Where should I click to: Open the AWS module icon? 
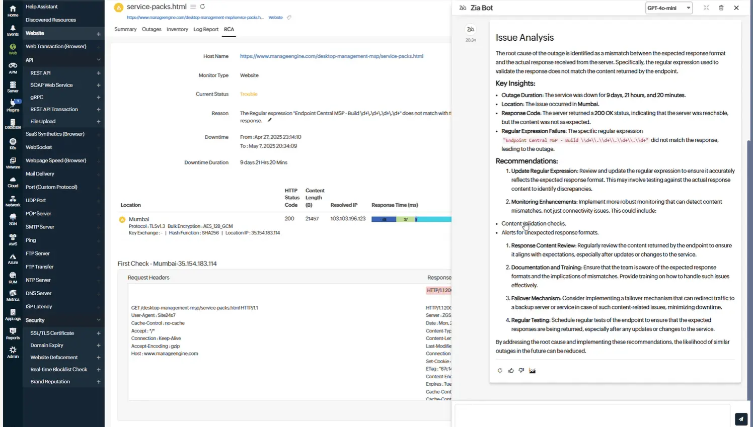pos(13,240)
